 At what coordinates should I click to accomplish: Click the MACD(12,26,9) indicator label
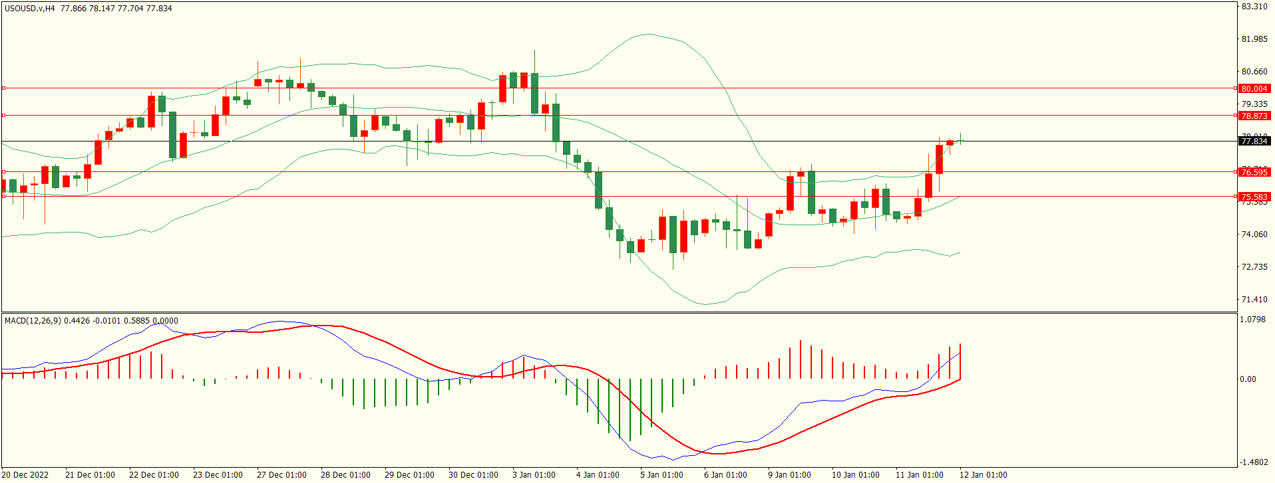(x=33, y=321)
